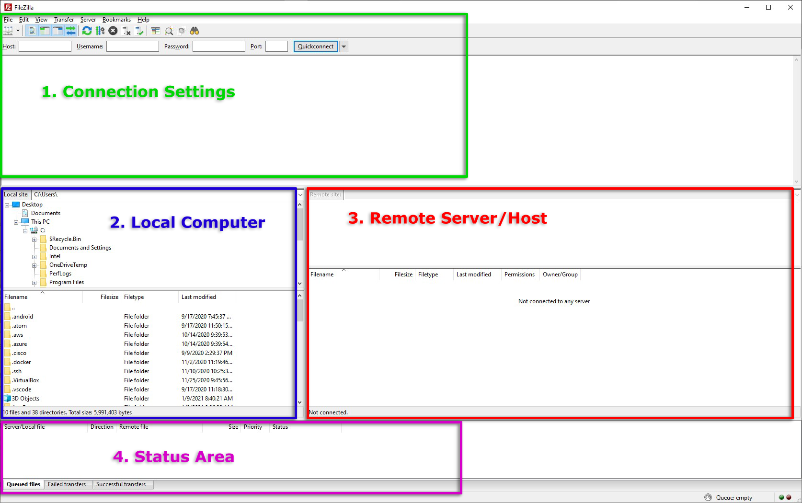Viewport: 802px width, 503px height.
Task: Expand the Program Files folder node
Action: [x=34, y=283]
